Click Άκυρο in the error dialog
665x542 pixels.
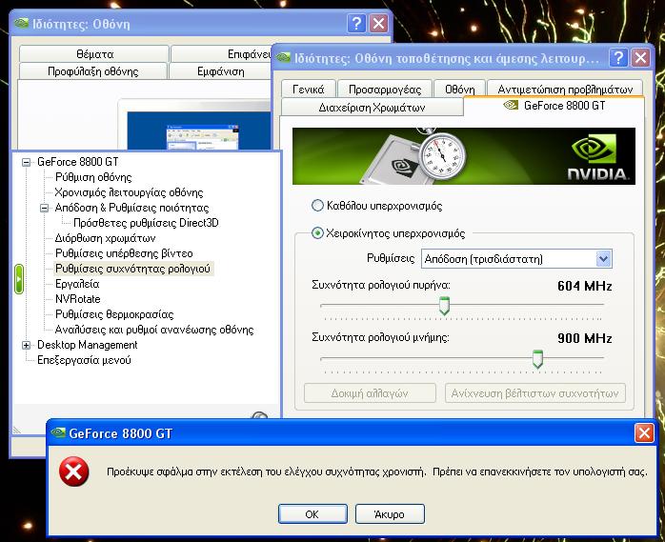390,514
